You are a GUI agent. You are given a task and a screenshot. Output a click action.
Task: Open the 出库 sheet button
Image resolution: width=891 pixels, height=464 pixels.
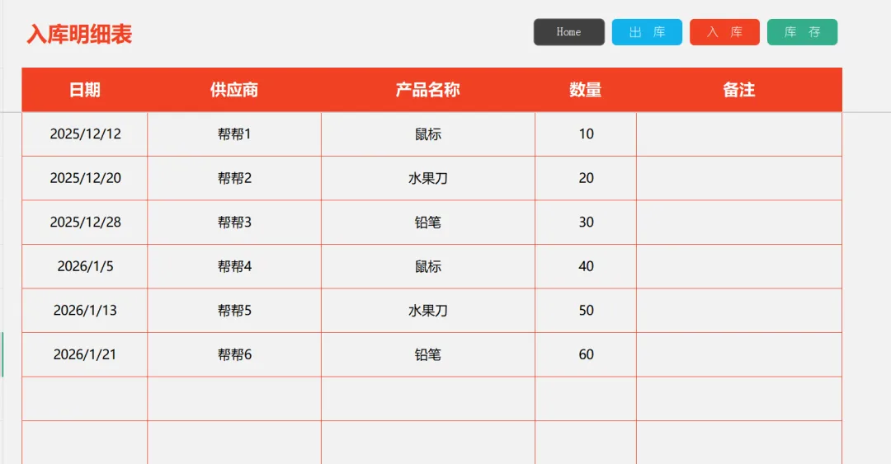(647, 32)
